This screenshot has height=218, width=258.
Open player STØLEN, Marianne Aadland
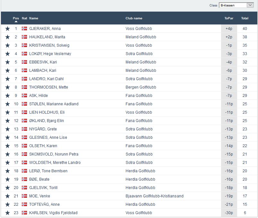tap(54, 104)
